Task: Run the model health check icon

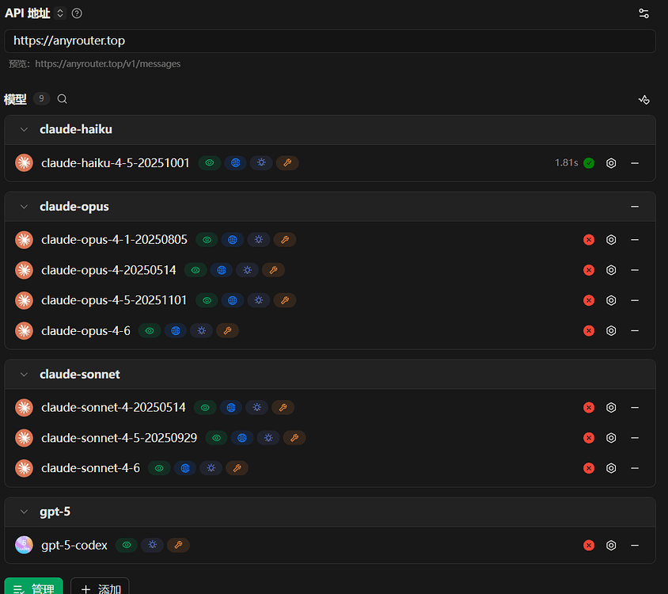Action: click(x=643, y=100)
